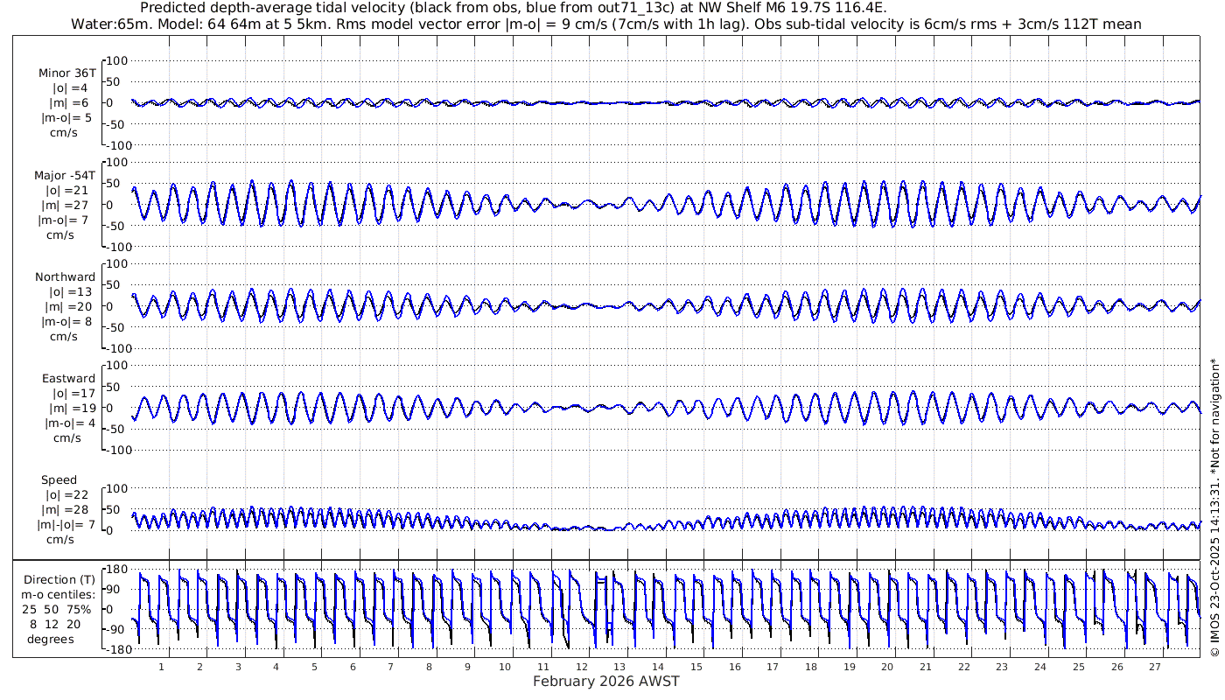The image size is (1225, 700).
Task: Click 'February 2026 AWST' x-axis label
Action: (x=605, y=682)
